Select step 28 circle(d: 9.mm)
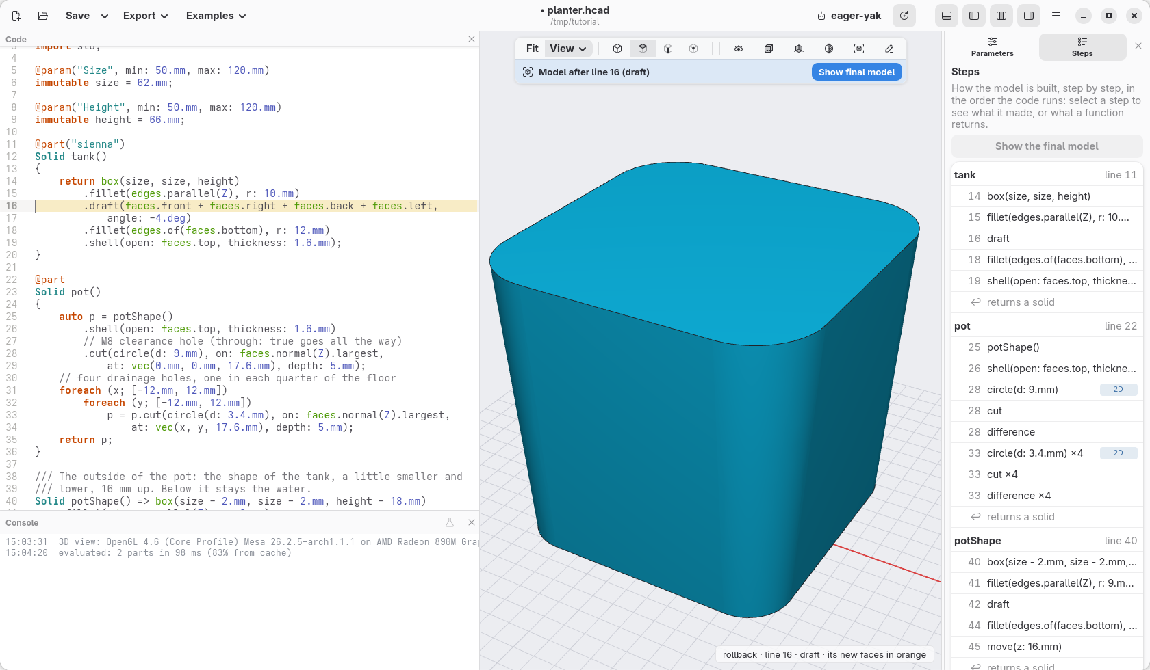Screen dimensions: 1150x670 pyautogui.click(x=1047, y=390)
